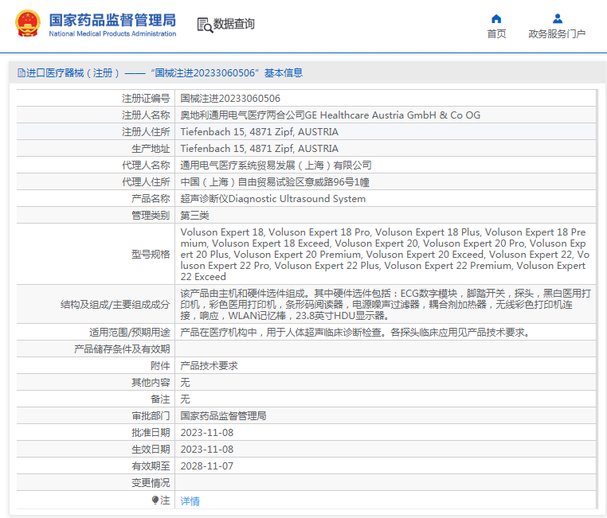Screen dimensions: 607x518
Task: Select expiry date 2028-11-07
Action: tap(207, 465)
